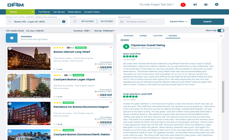
Task: Click the Fiji Web Project Test Site 1 text
Action: 156,5
